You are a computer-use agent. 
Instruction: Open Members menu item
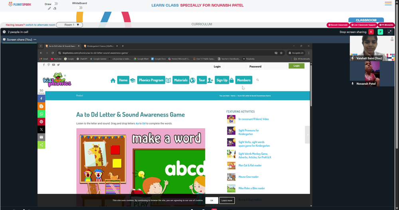[244, 80]
